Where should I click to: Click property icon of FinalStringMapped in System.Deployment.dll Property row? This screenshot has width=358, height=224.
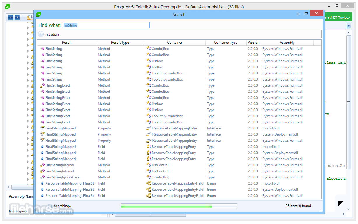click(x=42, y=134)
